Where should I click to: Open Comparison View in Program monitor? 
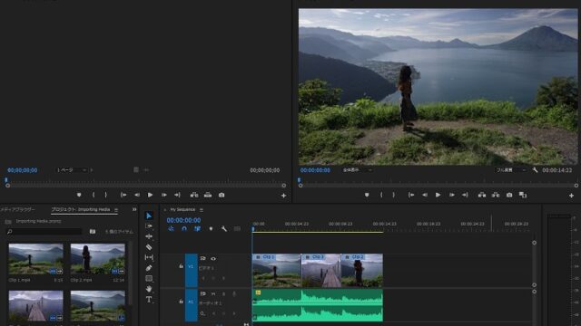[523, 195]
